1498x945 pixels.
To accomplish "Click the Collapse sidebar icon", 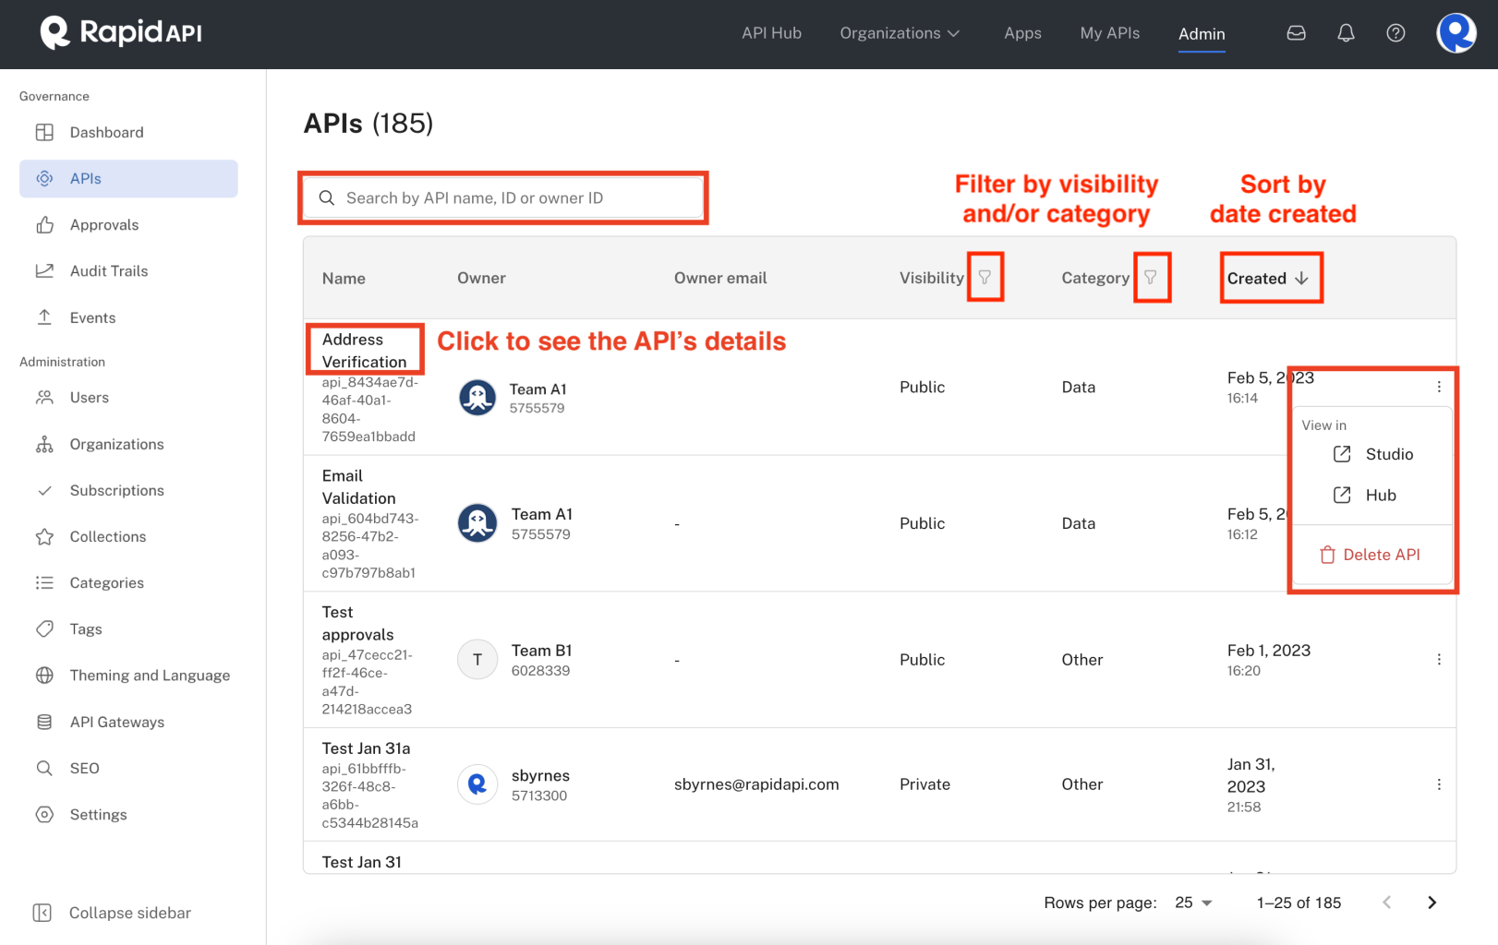I will click(42, 913).
